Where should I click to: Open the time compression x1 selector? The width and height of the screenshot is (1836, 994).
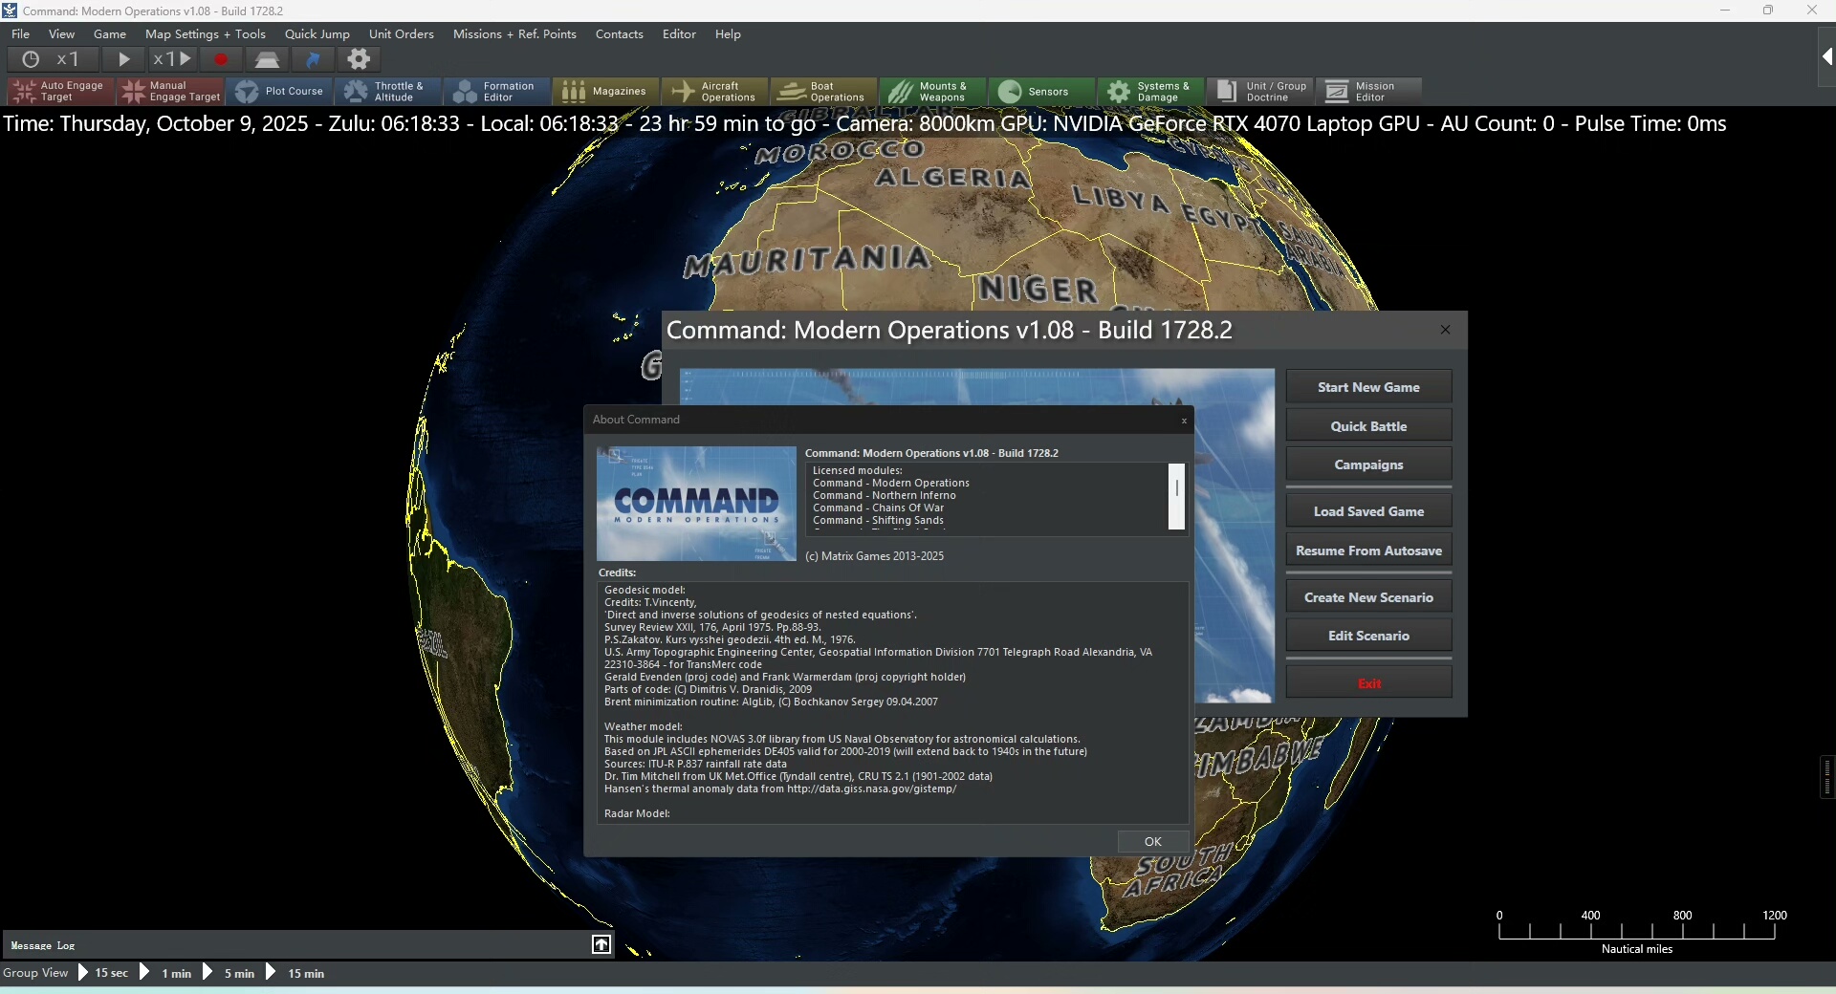coord(54,59)
